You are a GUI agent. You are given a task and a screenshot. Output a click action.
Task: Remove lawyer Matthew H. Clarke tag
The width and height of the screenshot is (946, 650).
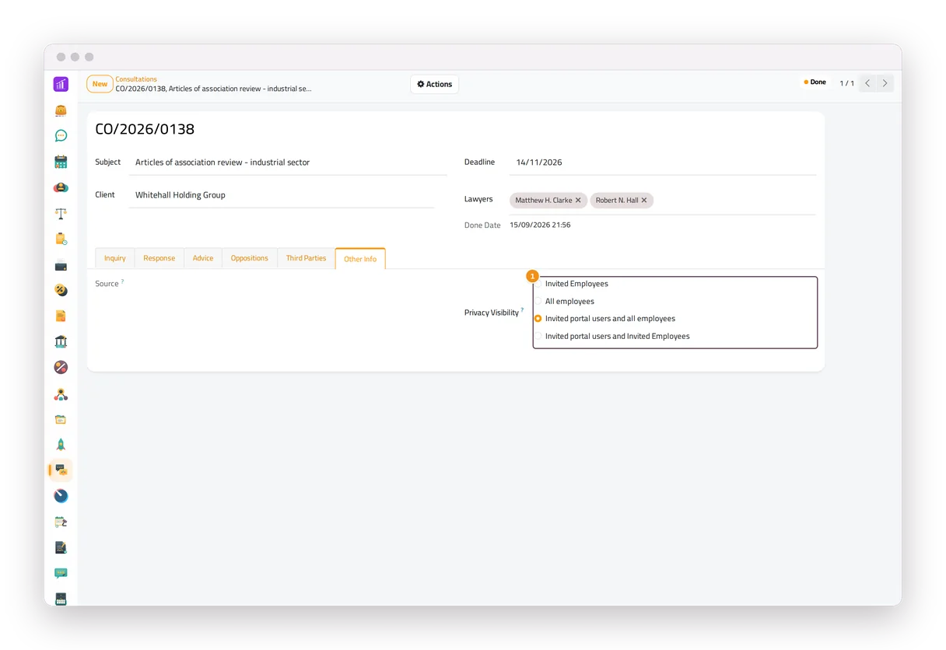click(578, 201)
